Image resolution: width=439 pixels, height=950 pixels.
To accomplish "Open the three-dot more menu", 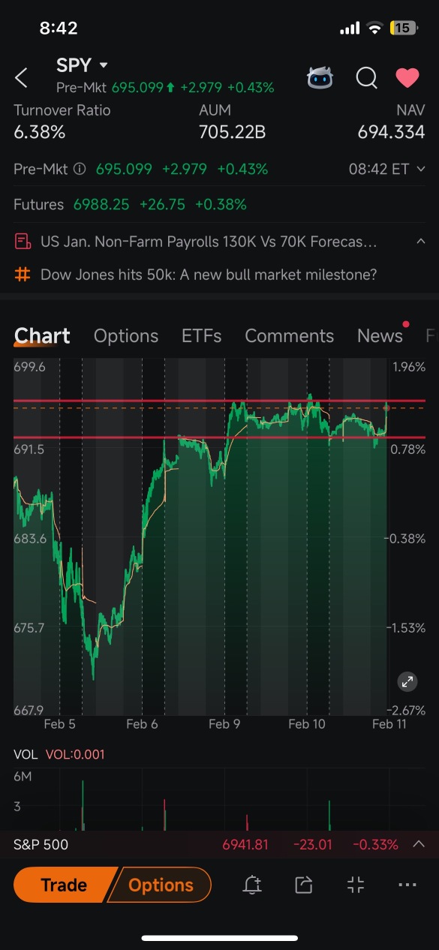I will click(x=407, y=885).
